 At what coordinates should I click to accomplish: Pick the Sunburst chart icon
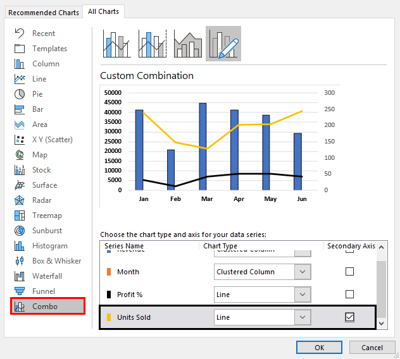tap(20, 231)
